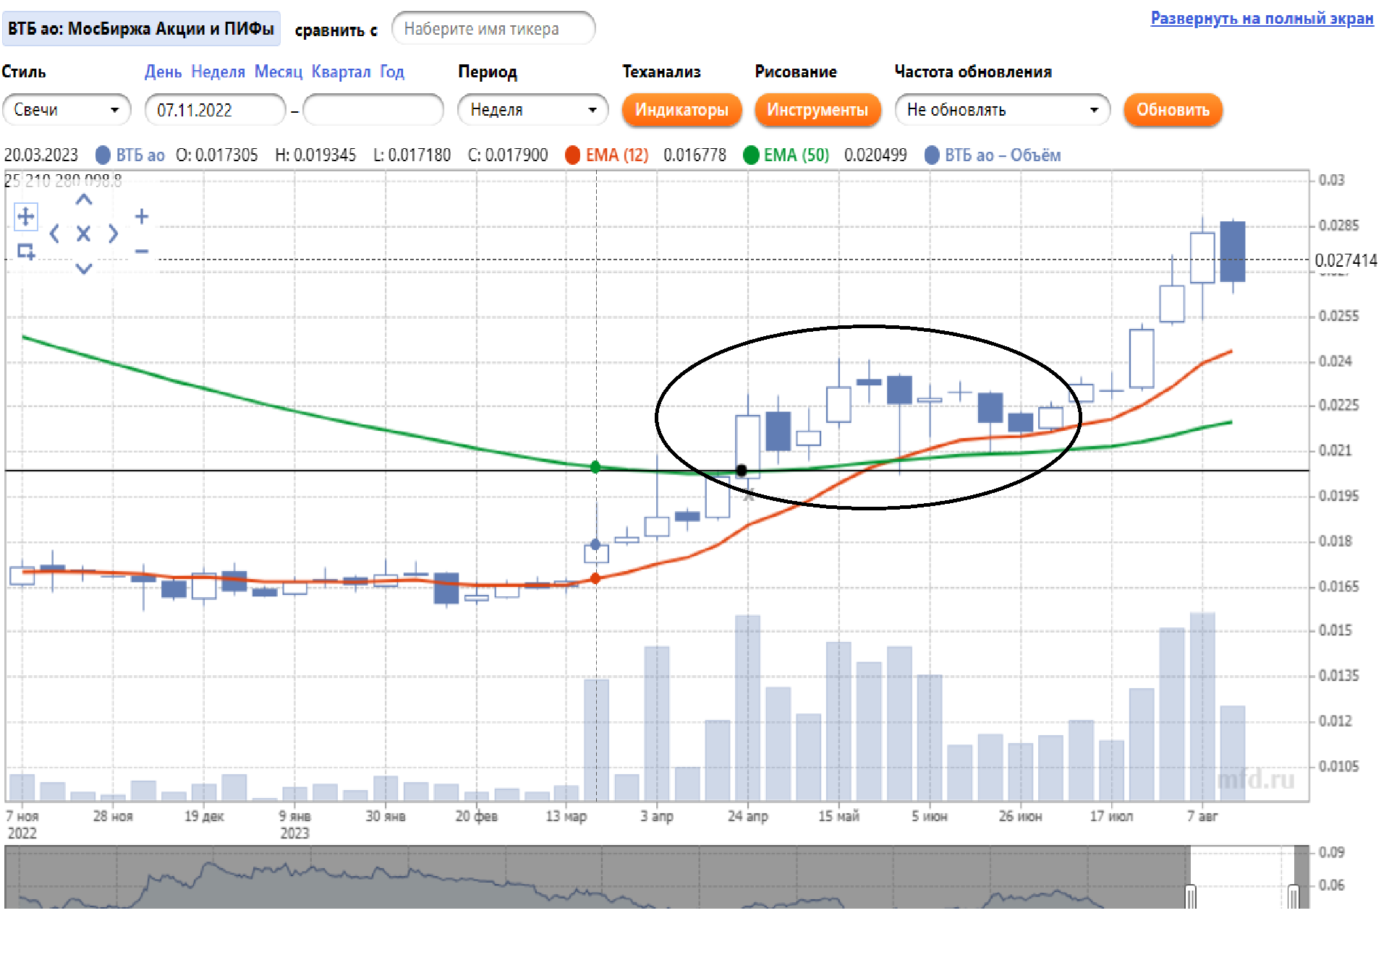Click the left handle of range navigator
Image resolution: width=1389 pixels, height=973 pixels.
pyautogui.click(x=1191, y=896)
